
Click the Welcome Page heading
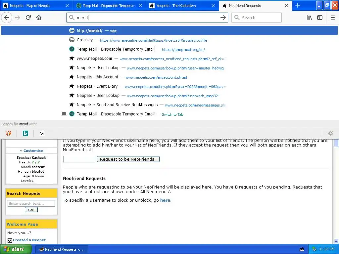tap(22, 224)
